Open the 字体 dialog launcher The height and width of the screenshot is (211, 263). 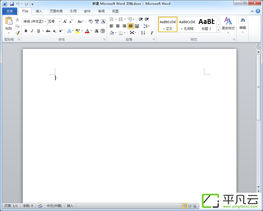pyautogui.click(x=105, y=39)
